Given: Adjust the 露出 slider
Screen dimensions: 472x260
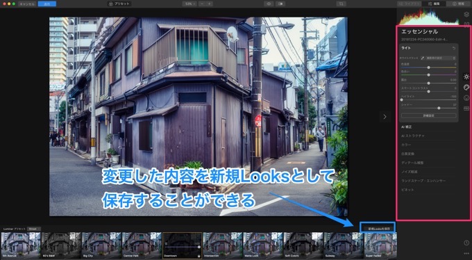Looking at the screenshot, I should click(429, 83).
